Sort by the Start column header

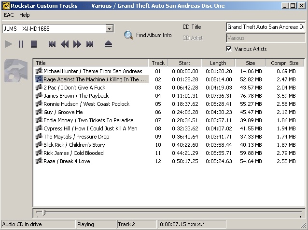coord(184,63)
